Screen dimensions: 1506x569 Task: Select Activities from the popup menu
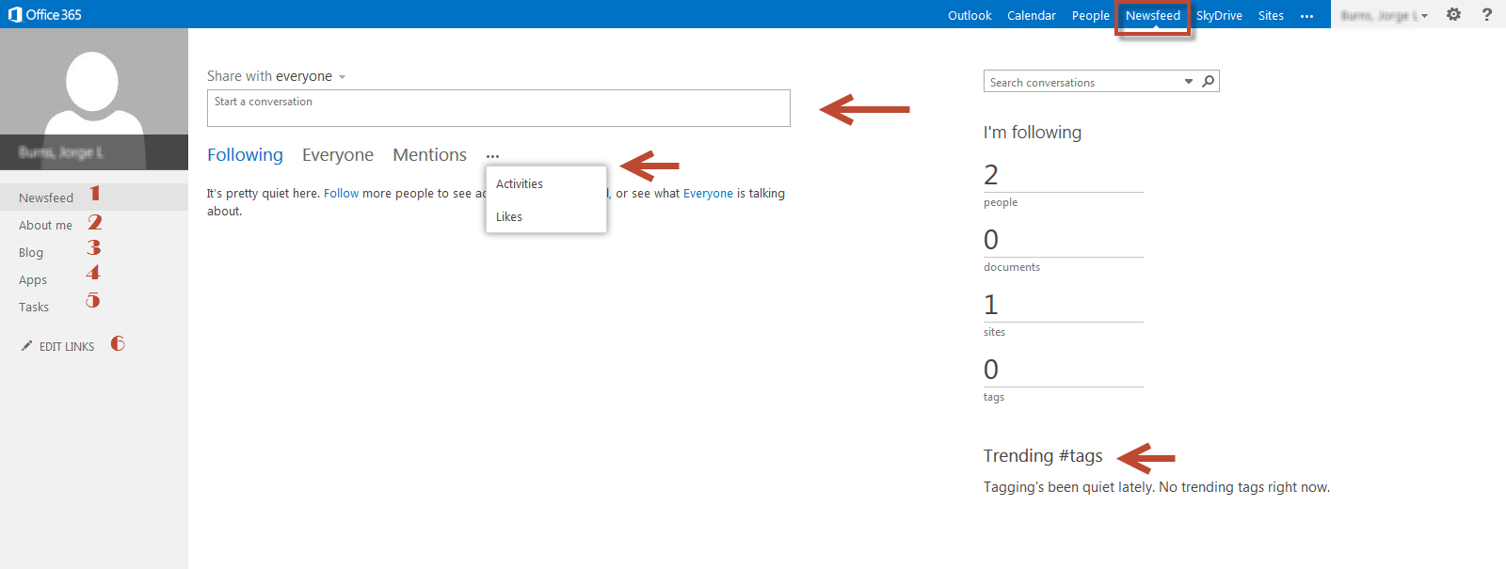520,183
